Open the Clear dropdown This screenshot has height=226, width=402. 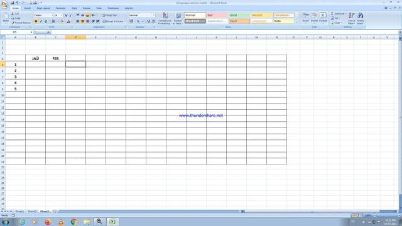pyautogui.click(x=336, y=23)
